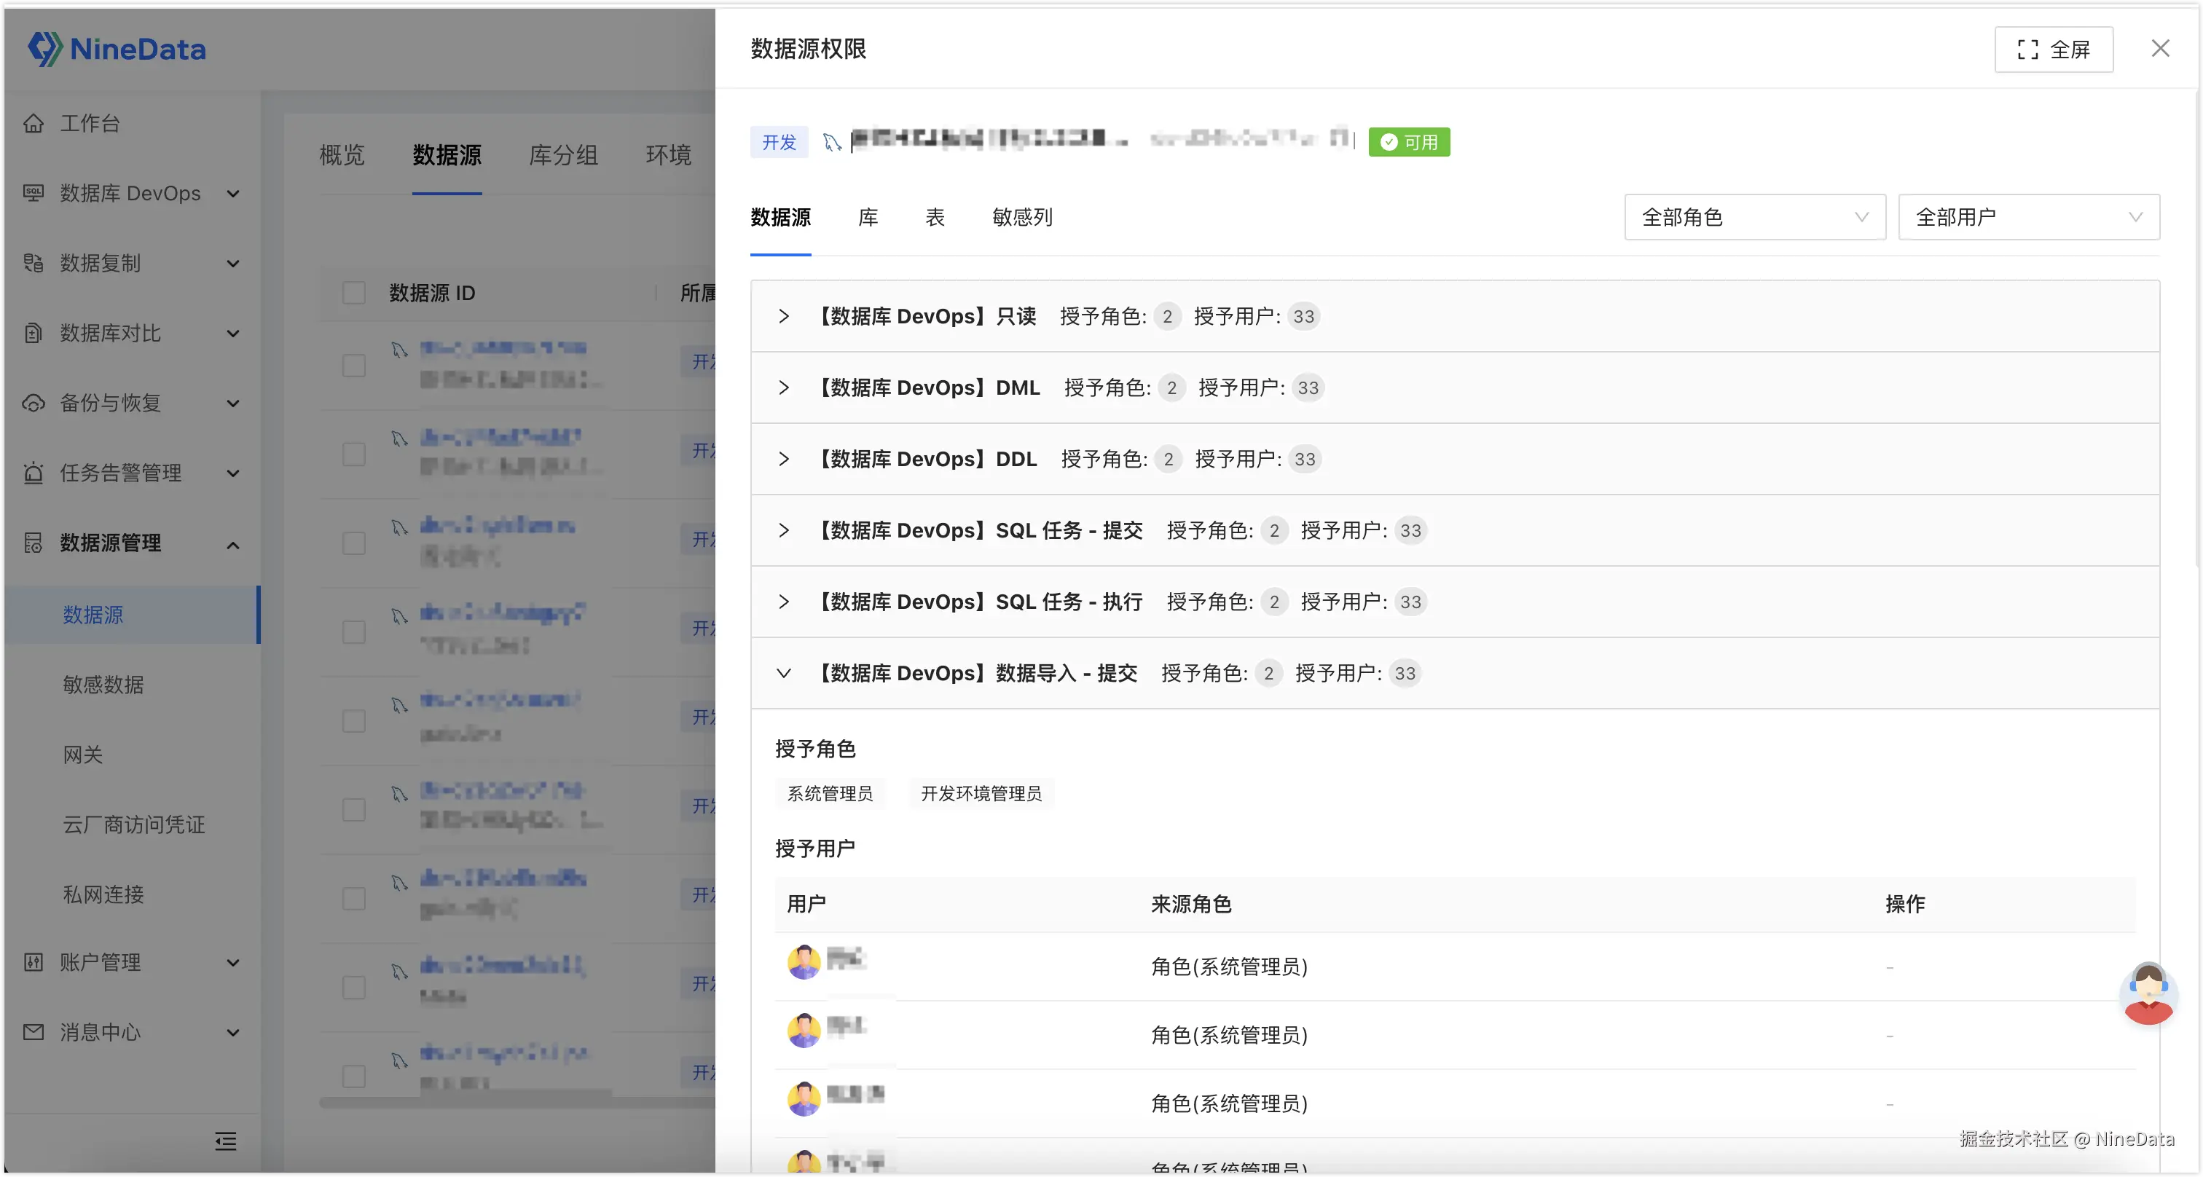Screen dimensions: 2203x1177
Task: Check the first data source row checkbox
Action: [354, 366]
